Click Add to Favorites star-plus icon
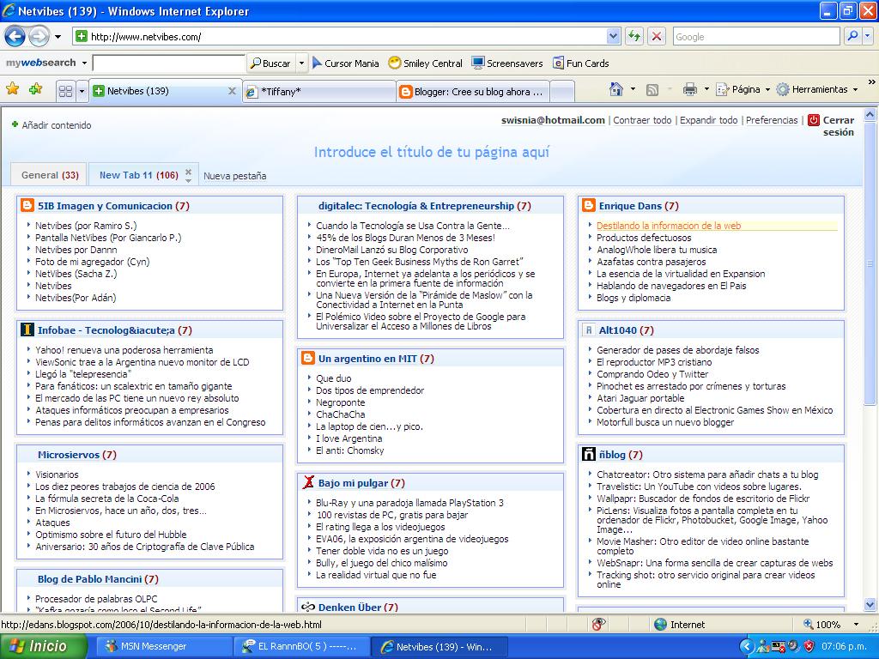 (x=35, y=89)
